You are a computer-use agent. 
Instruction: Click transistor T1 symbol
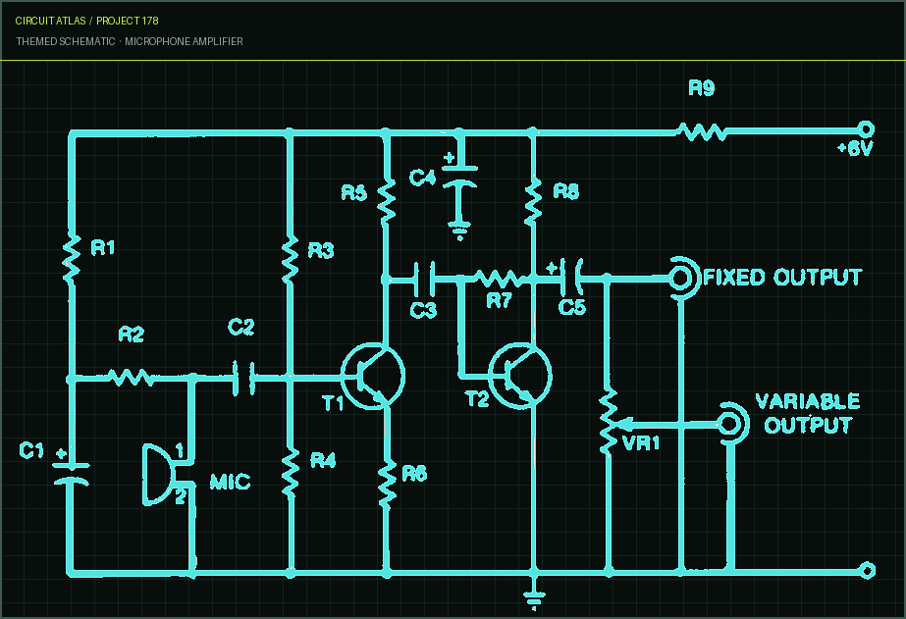pos(373,376)
